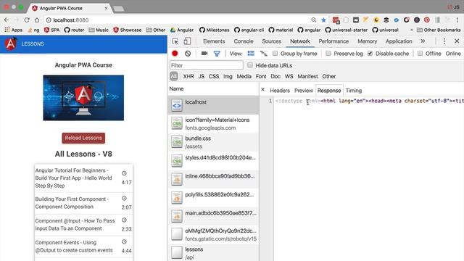Select the bundle.css request
Image resolution: width=464 pixels, height=261 pixels.
point(213,142)
